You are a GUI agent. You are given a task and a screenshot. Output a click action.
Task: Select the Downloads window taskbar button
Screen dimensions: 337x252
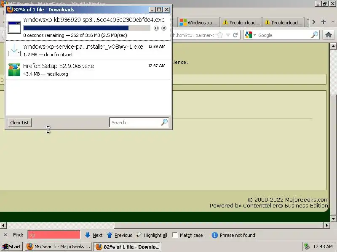click(128, 247)
